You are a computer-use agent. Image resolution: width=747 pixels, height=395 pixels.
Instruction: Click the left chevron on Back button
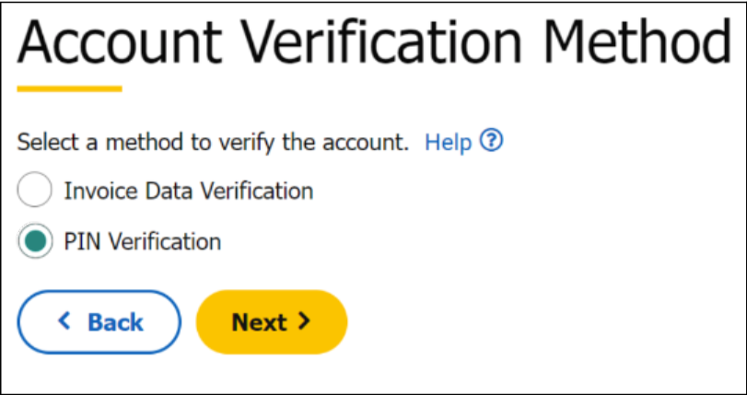(64, 321)
